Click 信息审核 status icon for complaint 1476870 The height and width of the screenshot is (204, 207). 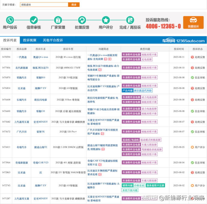point(192,77)
